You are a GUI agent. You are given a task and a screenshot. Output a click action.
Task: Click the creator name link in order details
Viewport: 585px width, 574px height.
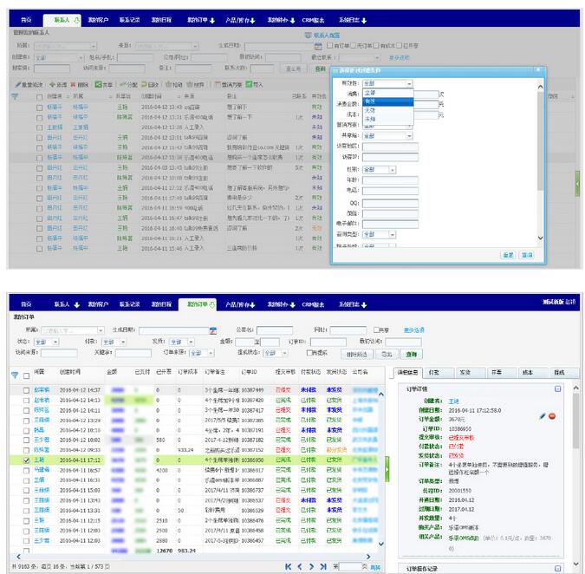(453, 401)
